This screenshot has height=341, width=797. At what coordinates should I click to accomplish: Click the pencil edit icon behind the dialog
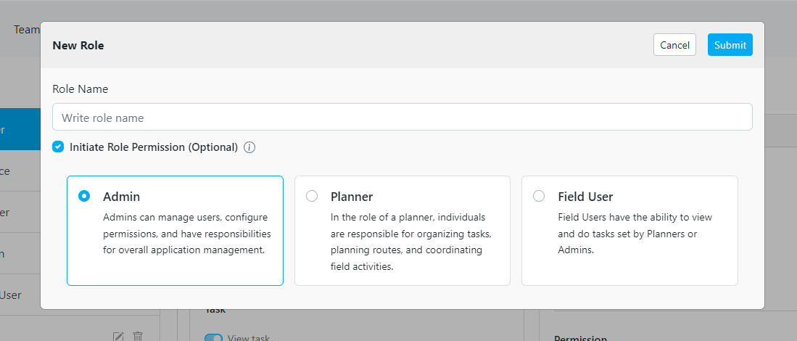[119, 336]
